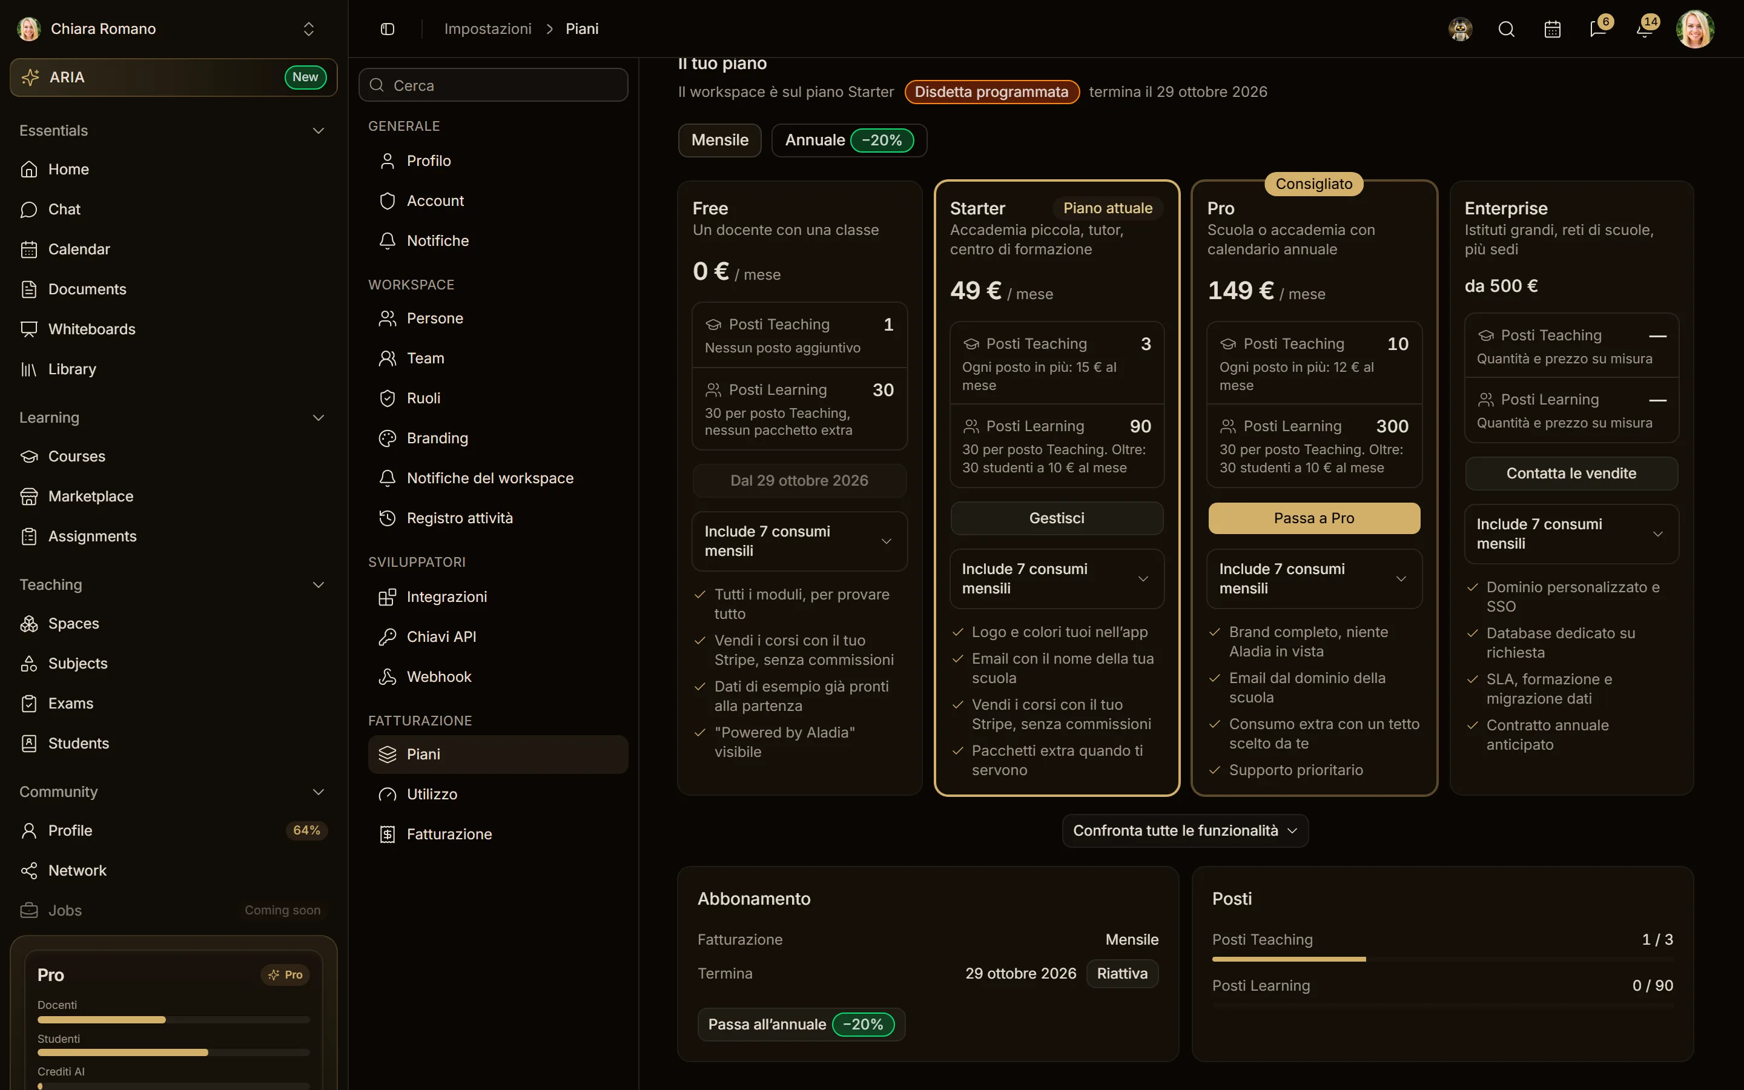Open Piani settings menu item
The height and width of the screenshot is (1090, 1744).
498,754
